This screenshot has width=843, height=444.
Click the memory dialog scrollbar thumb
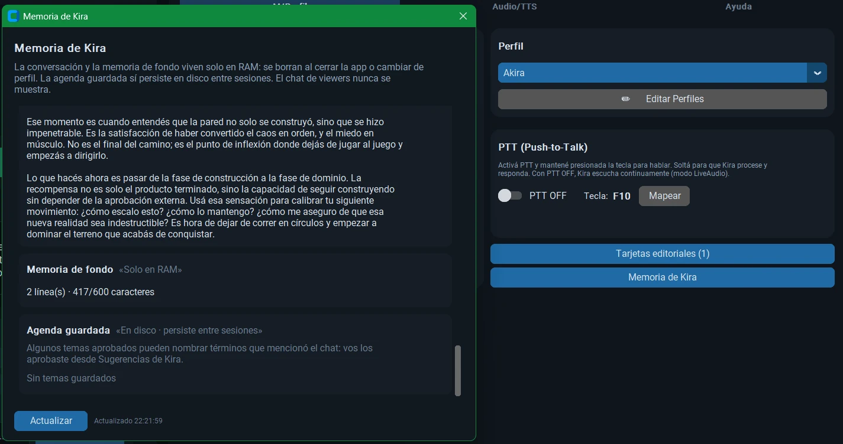pos(457,371)
